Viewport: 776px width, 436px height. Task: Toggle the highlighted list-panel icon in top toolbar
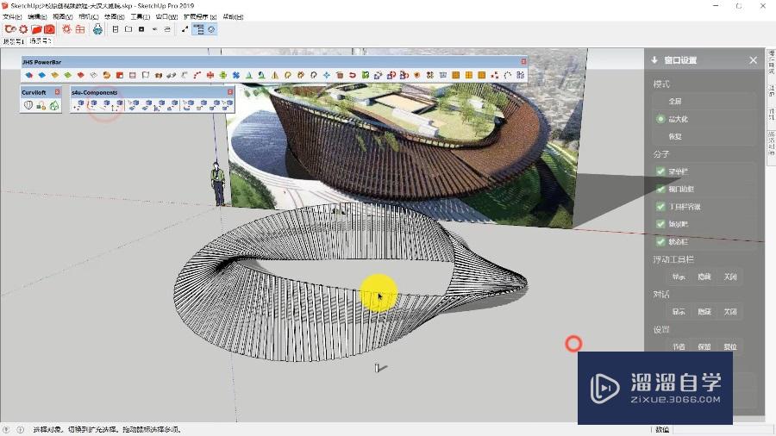(x=198, y=29)
